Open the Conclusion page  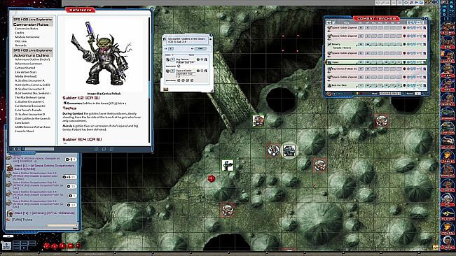pos(22,123)
